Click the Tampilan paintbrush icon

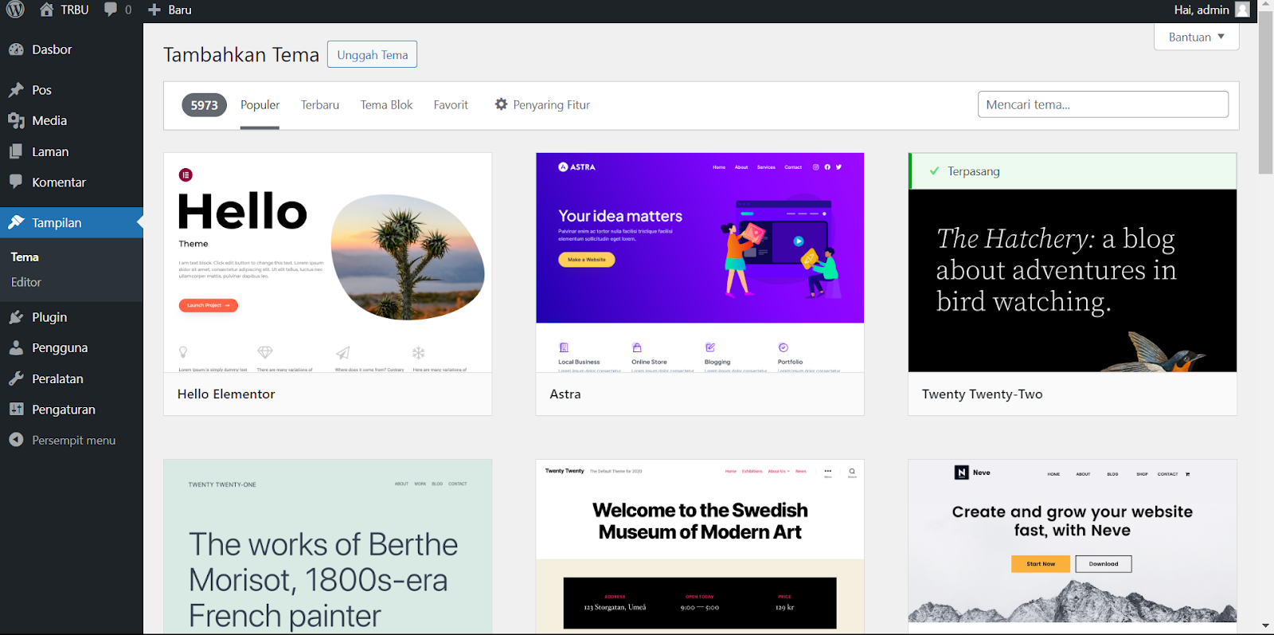pyautogui.click(x=16, y=222)
